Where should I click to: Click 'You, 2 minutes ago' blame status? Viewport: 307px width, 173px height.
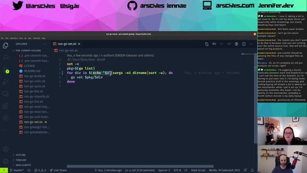pos(108,170)
